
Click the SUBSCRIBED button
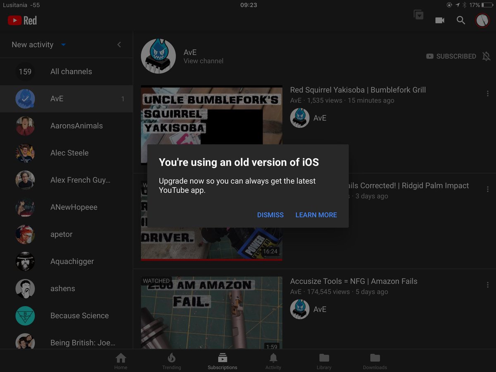point(451,56)
